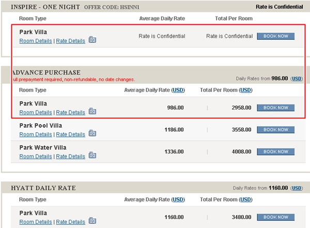
Task: Open Rate Details for Inspire Park Villa
Action: [x=71, y=41]
